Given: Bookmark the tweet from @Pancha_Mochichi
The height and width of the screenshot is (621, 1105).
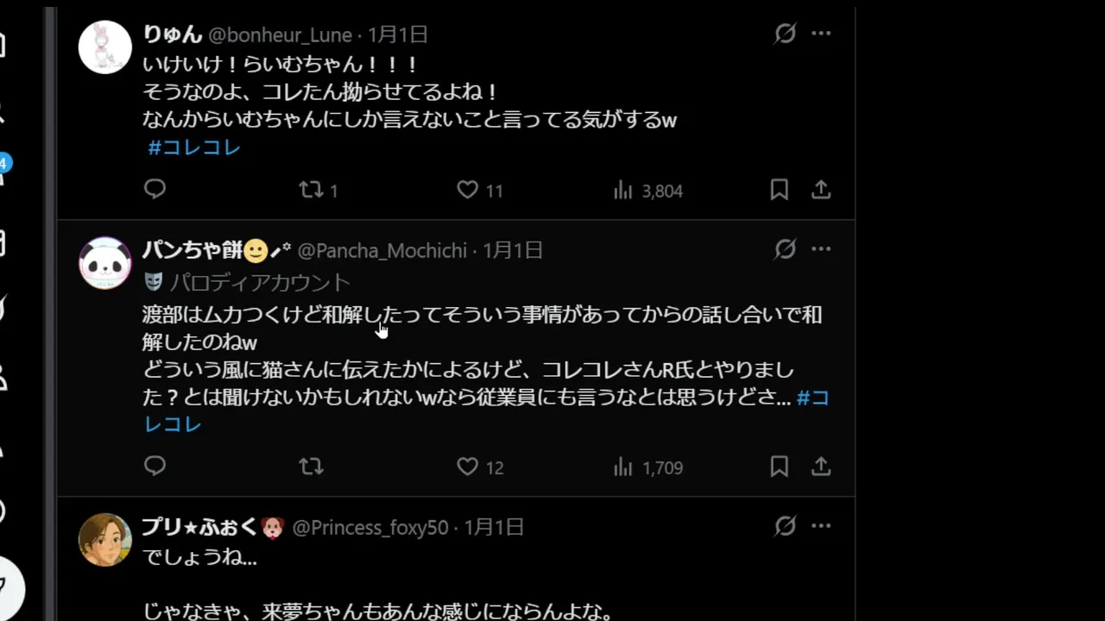Looking at the screenshot, I should click(779, 467).
